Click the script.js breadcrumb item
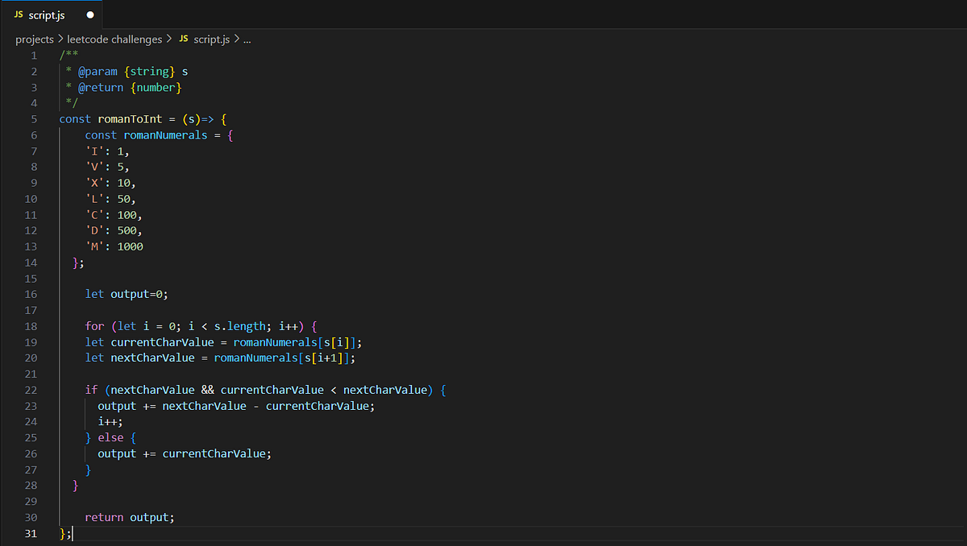967x546 pixels. [211, 39]
